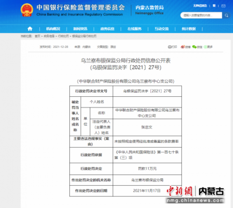The width and height of the screenshot is (233, 208).
Task: Click the home icon in navigation bar
Action: [30, 29]
